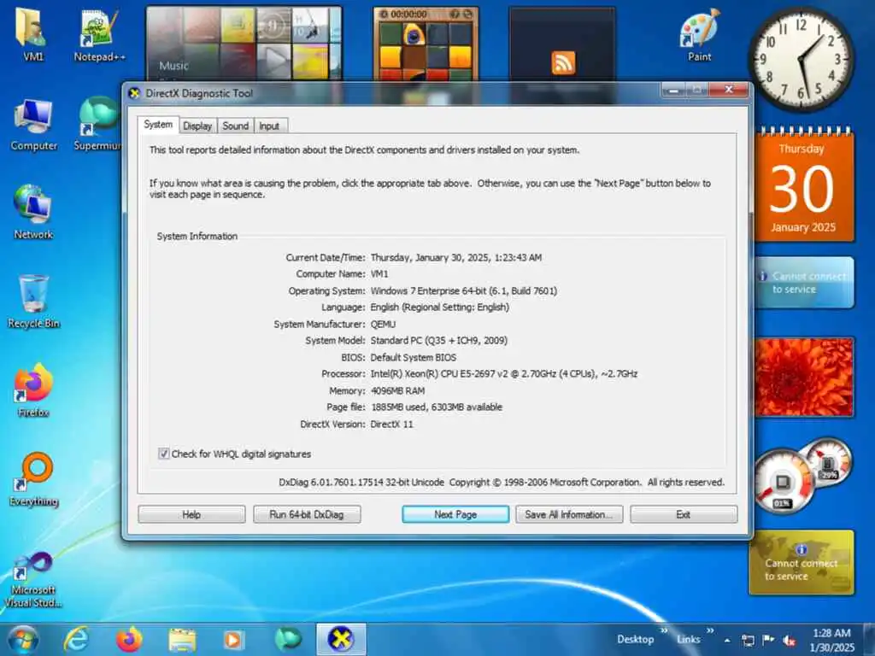The height and width of the screenshot is (656, 875).
Task: Click the RSS feed headlines gadget icon
Action: click(x=563, y=62)
